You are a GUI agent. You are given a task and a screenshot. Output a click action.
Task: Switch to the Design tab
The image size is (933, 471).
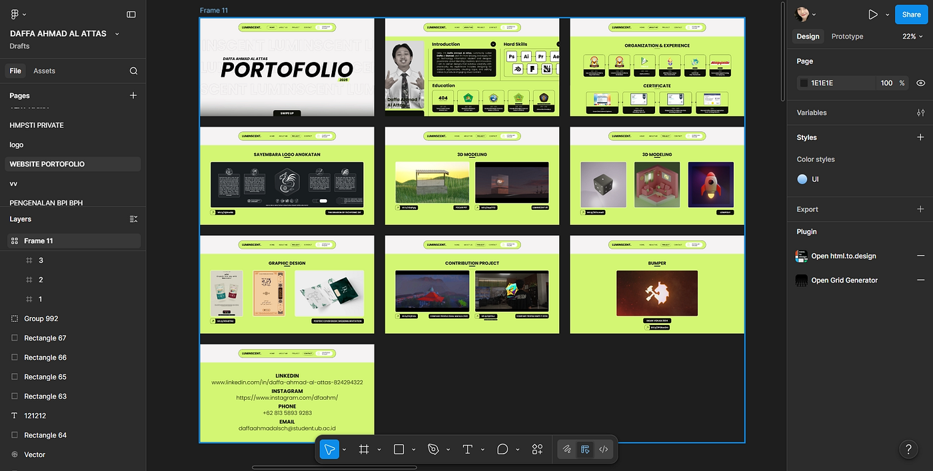pos(808,36)
